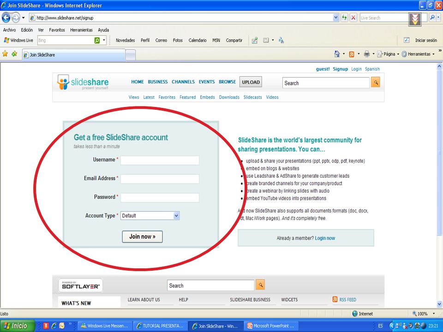Click the share icon next to Compartir
Viewport: 443px width, 332px height.
click(x=255, y=41)
